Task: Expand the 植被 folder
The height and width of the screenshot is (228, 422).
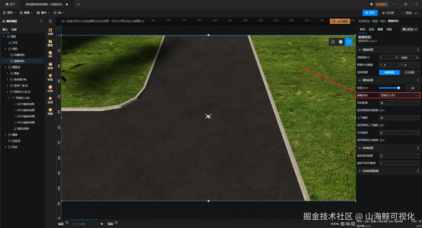Action: pos(6,135)
